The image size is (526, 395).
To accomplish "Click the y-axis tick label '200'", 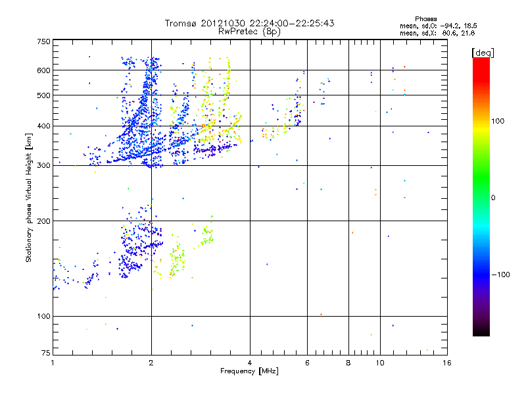I will tap(43, 221).
